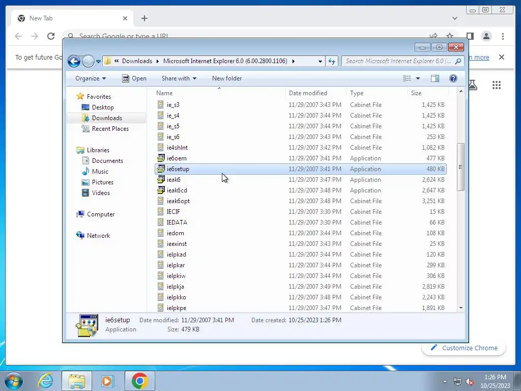
Task: Select the ie4shlnt cabinet file icon
Action: [160, 148]
